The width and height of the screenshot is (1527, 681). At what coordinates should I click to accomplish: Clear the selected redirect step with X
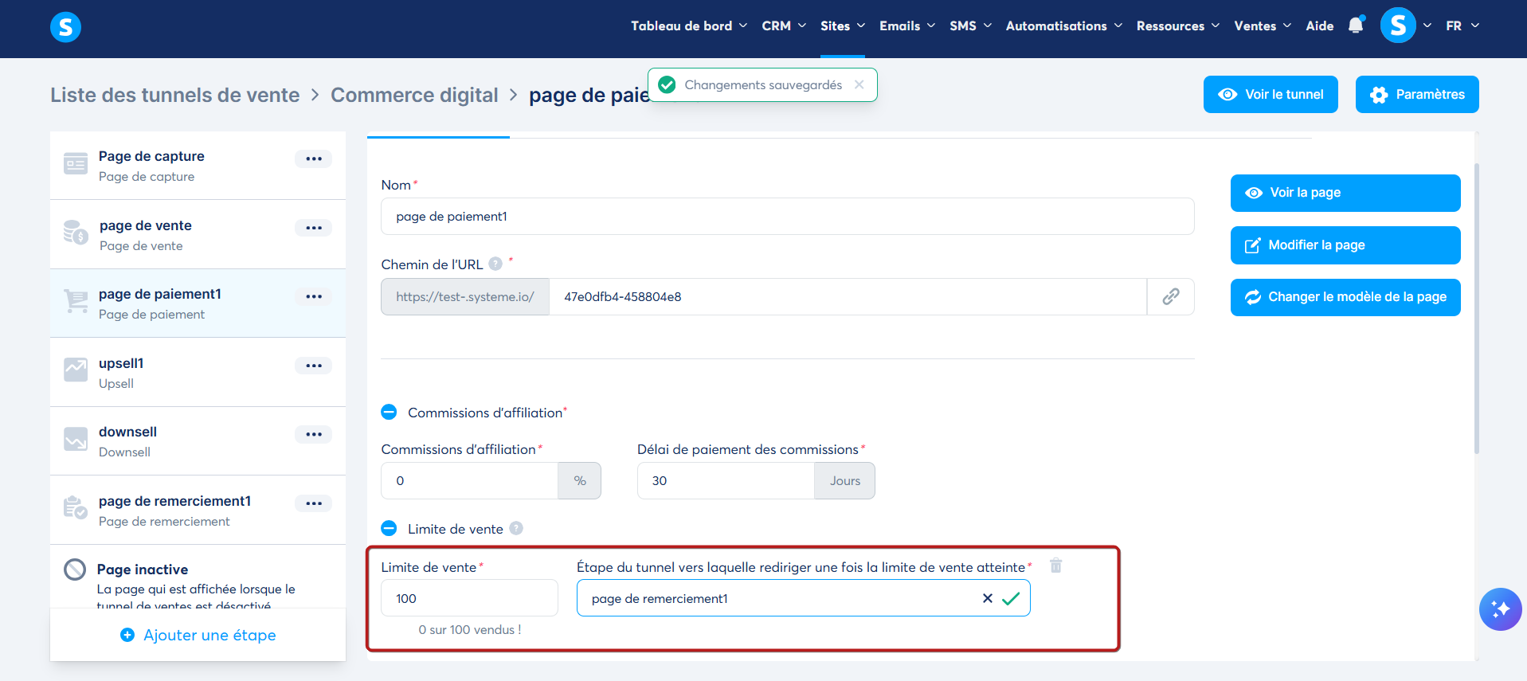988,598
